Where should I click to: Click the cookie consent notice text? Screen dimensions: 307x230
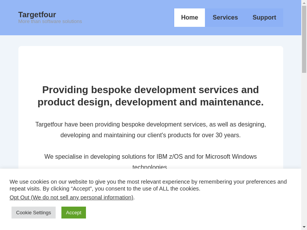click(148, 185)
